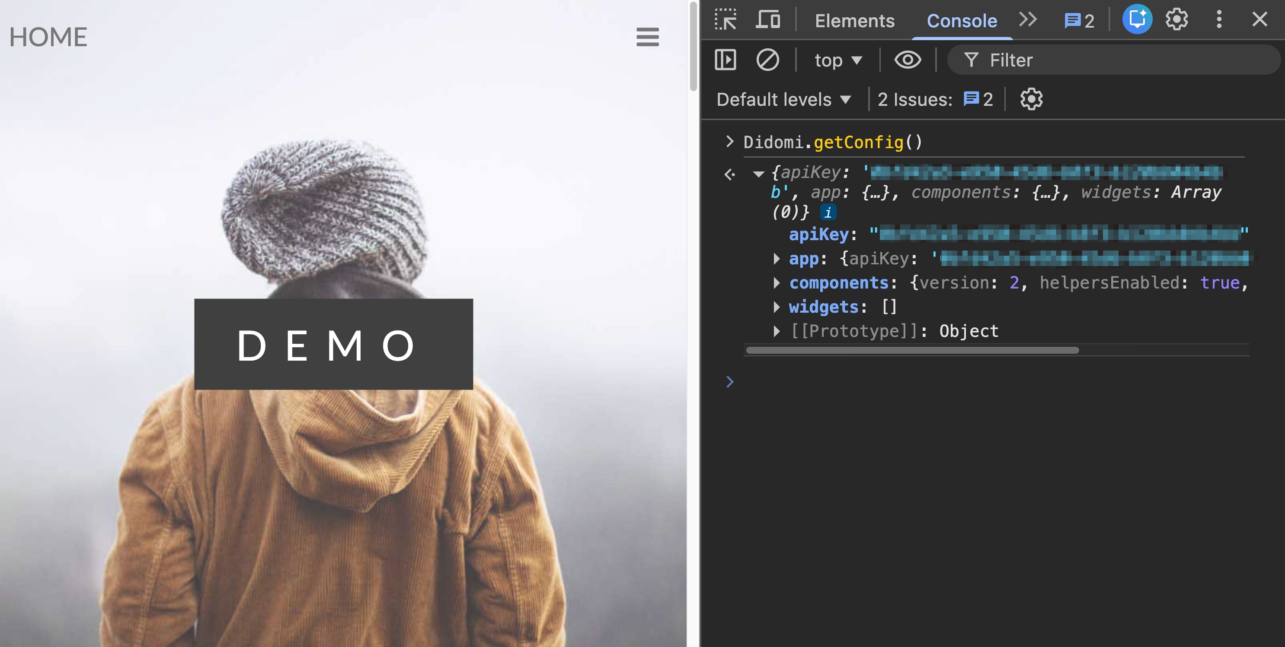
Task: Open the Default levels dropdown
Action: [x=783, y=100]
